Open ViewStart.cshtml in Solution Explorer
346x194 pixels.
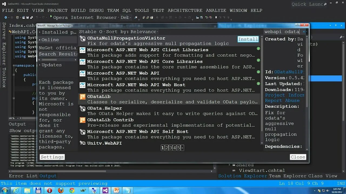pos(262,171)
